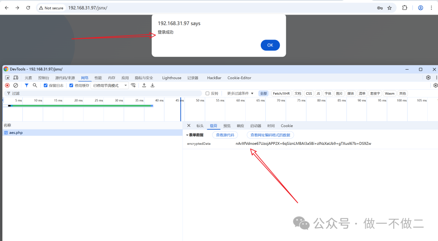Open the 预览 request details tab
The width and height of the screenshot is (438, 241).
click(227, 126)
